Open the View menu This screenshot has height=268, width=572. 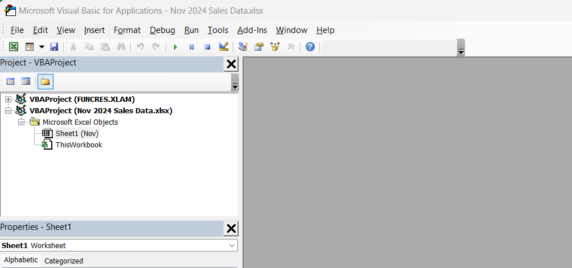(66, 30)
